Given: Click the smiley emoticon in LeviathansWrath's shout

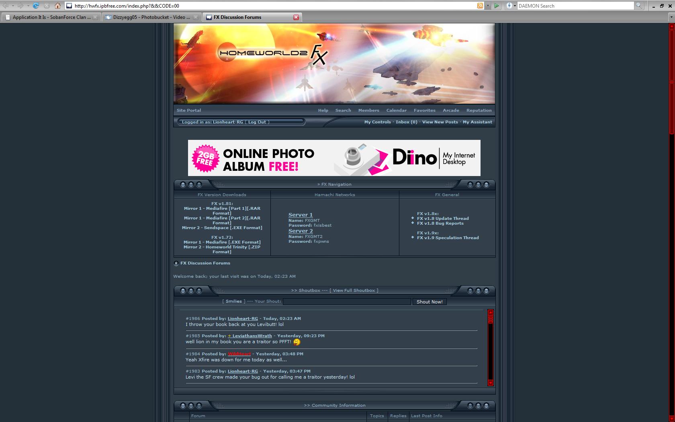Looking at the screenshot, I should [x=297, y=342].
